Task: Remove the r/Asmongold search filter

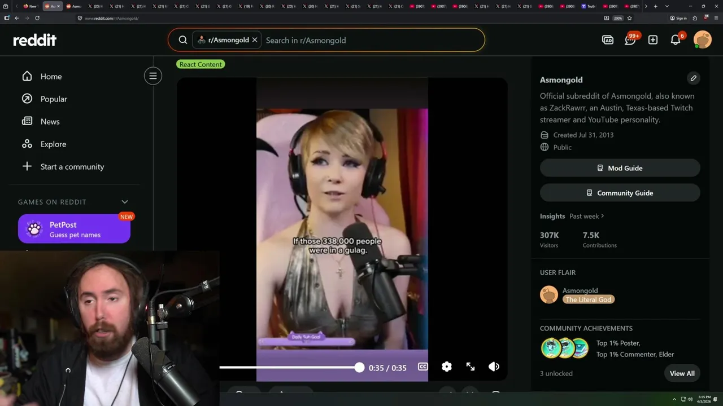Action: (255, 40)
